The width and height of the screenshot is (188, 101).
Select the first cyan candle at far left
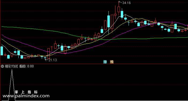click(2, 51)
